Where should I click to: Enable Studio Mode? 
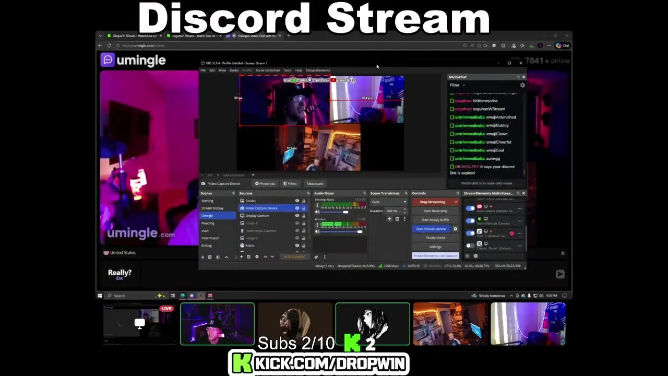click(435, 238)
